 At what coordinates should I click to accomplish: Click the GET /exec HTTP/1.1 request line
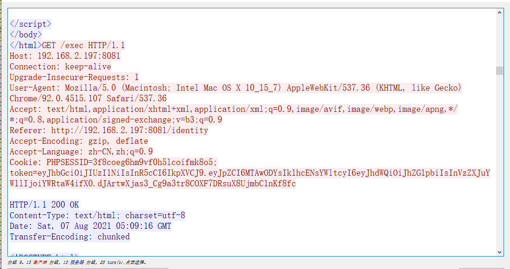tap(84, 45)
